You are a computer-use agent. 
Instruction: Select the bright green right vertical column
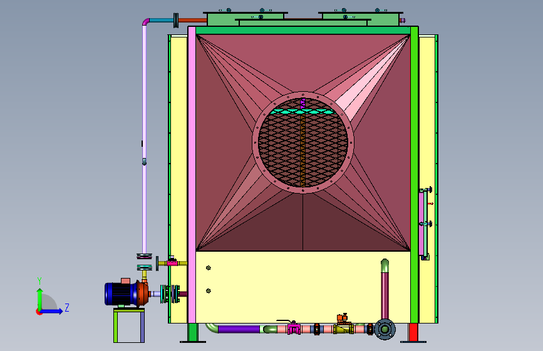414,174
